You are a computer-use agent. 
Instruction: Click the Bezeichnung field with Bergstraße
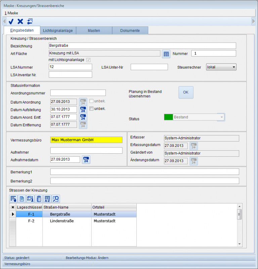[x=142, y=46]
